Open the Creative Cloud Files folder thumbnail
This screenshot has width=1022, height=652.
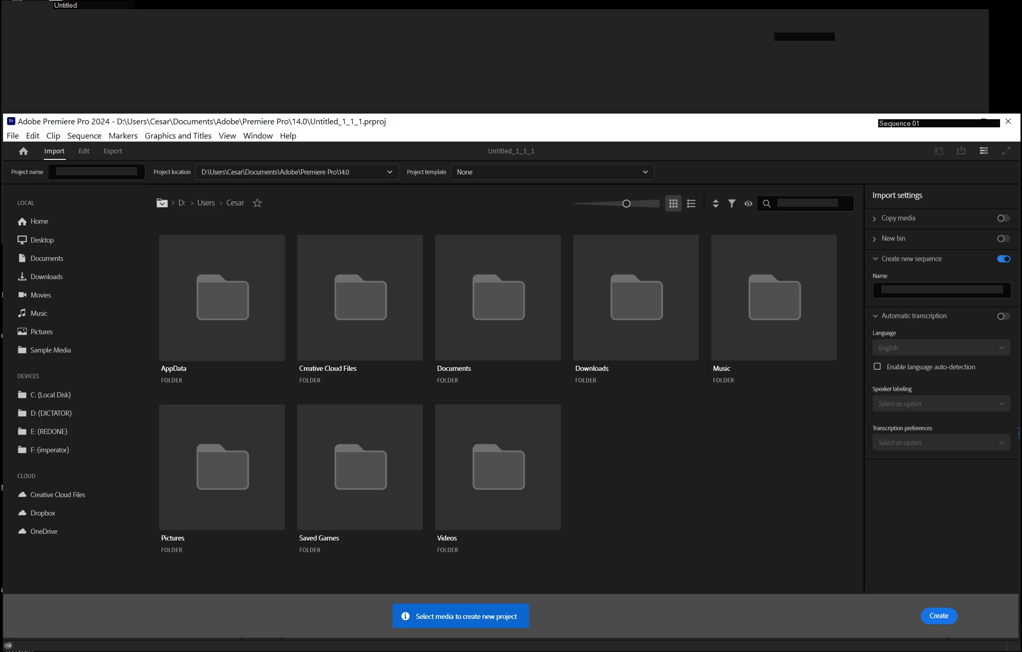tap(360, 297)
